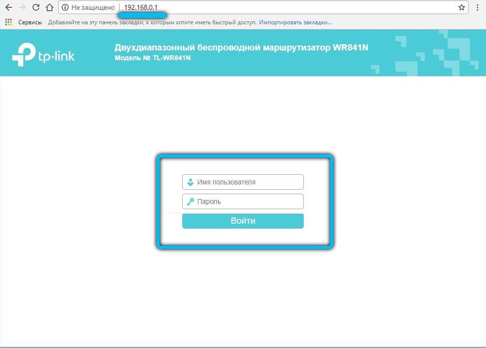Screen dimensions: 486x348
Task: Open the Сервисы apps grid icon
Action: click(x=8, y=22)
